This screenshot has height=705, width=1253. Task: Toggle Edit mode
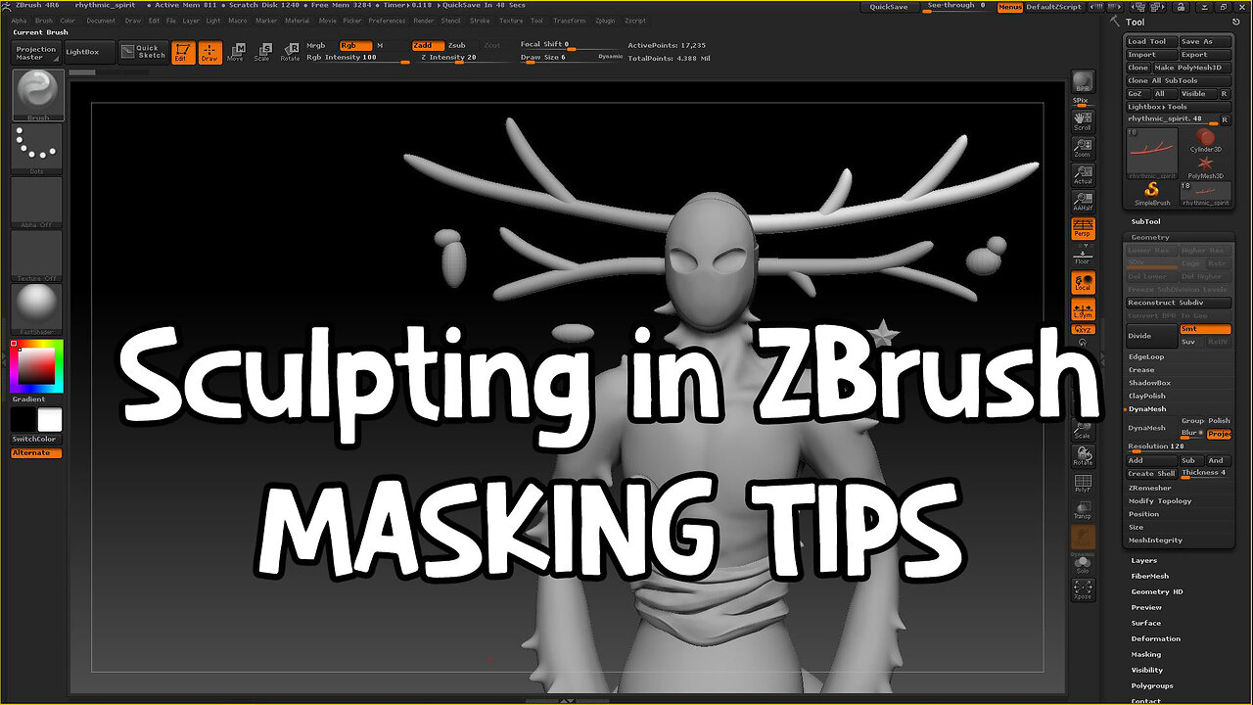point(183,53)
